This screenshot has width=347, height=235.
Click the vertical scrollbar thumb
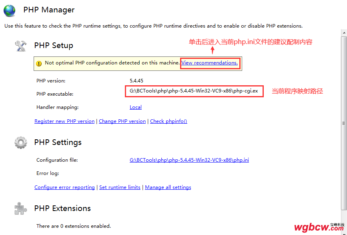344,123
